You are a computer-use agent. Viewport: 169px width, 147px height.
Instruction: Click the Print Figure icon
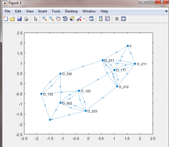tap(26, 19)
